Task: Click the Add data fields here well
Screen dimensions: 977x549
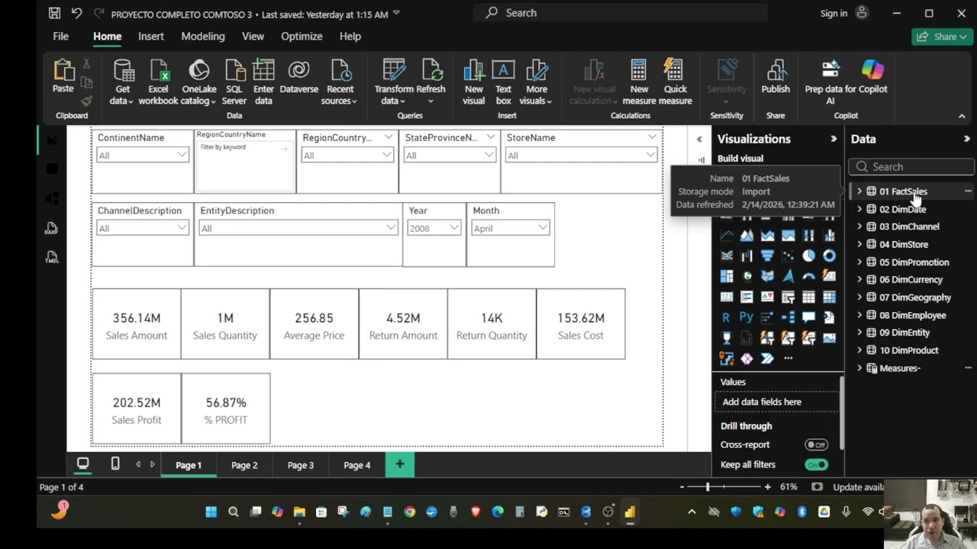Action: point(777,402)
